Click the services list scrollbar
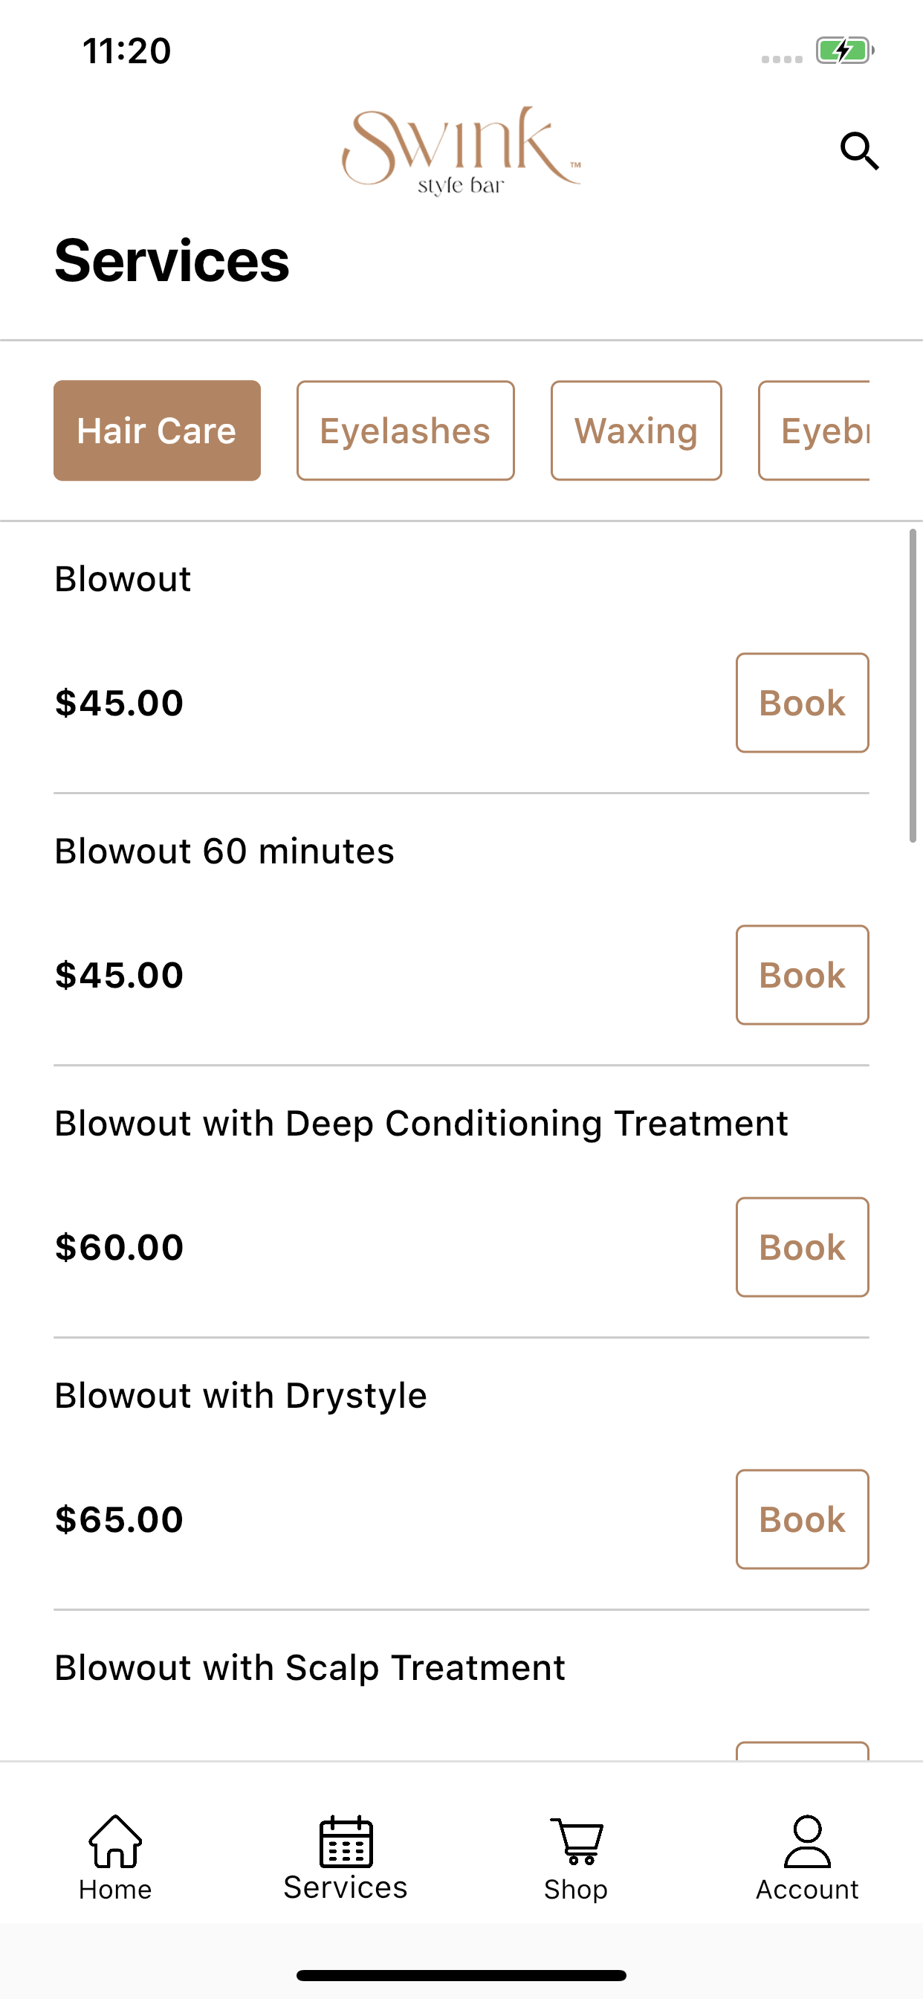 coord(913,686)
